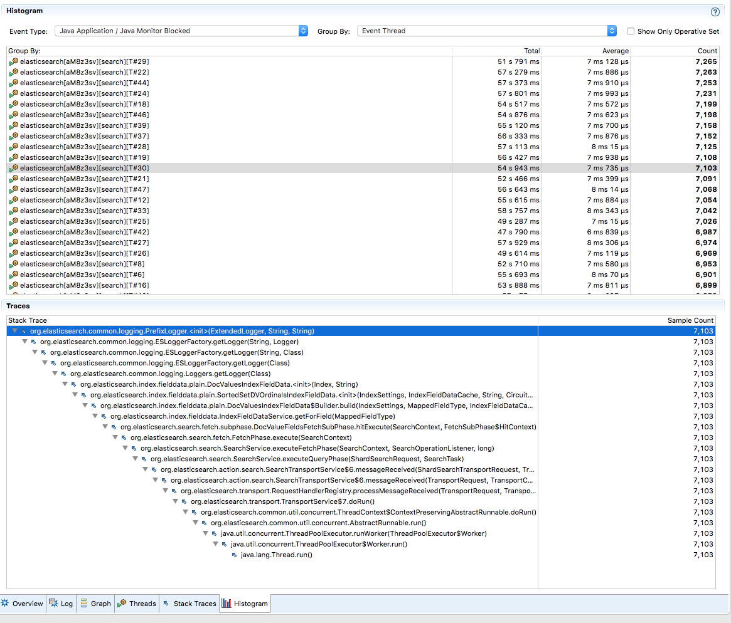The height and width of the screenshot is (623, 731).
Task: Click thread icon for search T#19
Action: 14,157
